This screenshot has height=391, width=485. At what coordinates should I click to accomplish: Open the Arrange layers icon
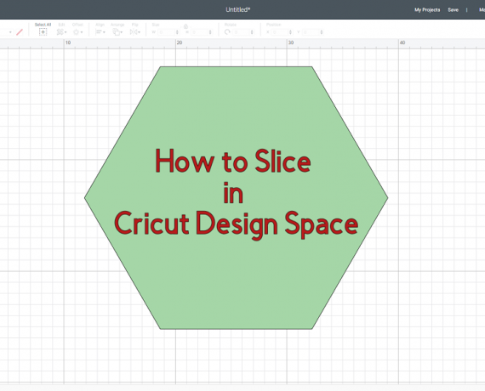117,31
